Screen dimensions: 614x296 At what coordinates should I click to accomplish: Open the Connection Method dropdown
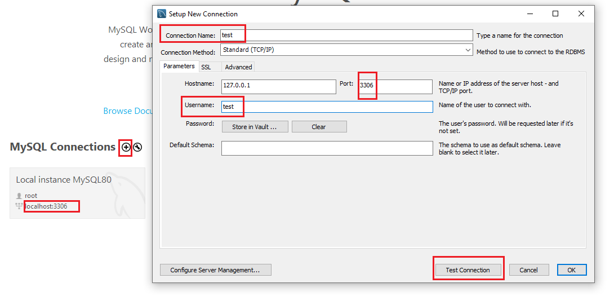[346, 50]
